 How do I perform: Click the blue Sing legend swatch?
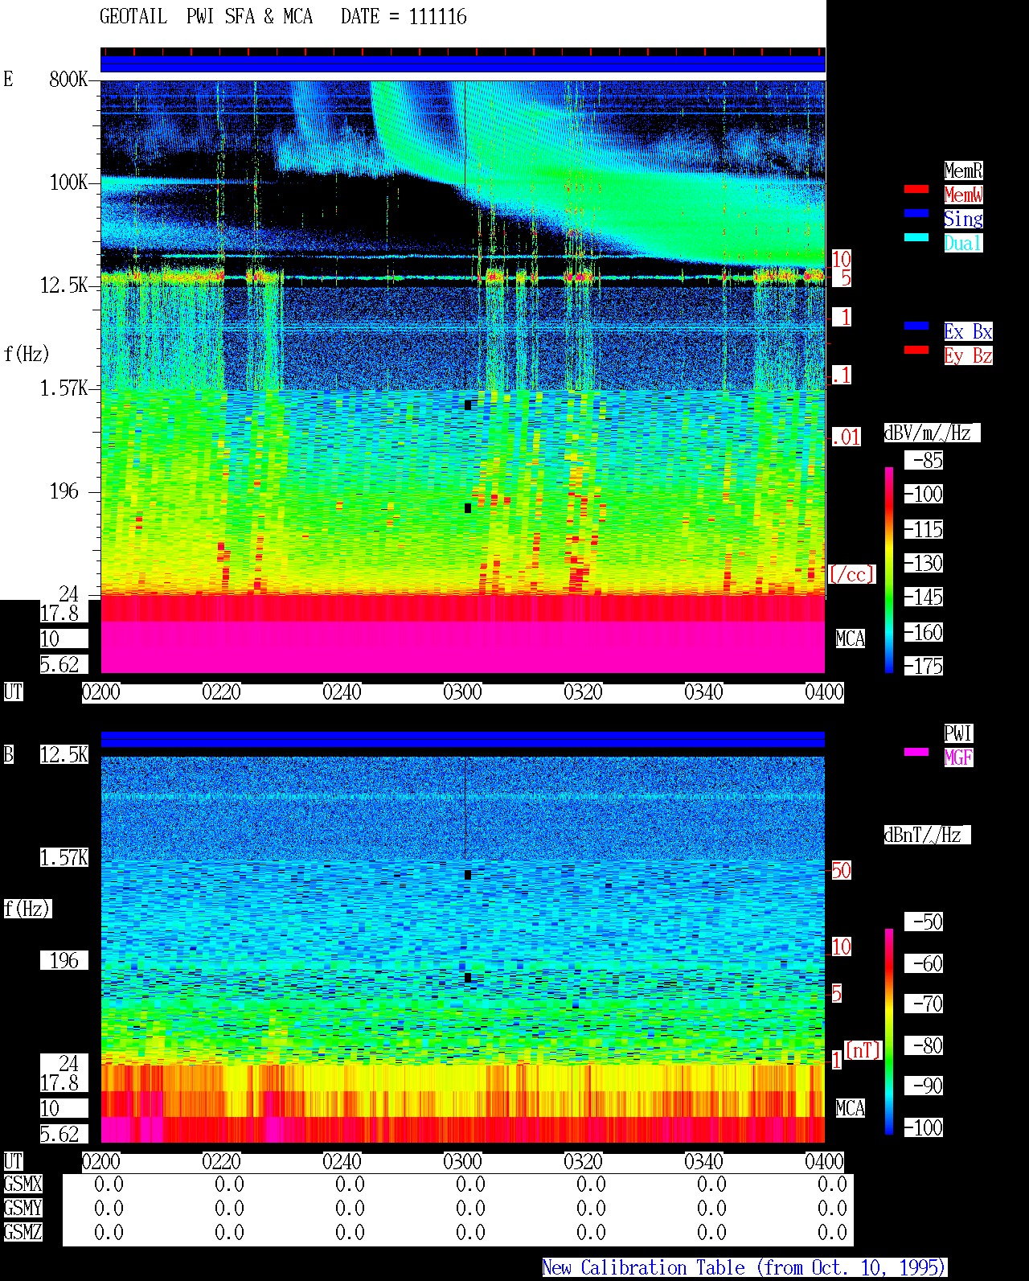pos(916,214)
